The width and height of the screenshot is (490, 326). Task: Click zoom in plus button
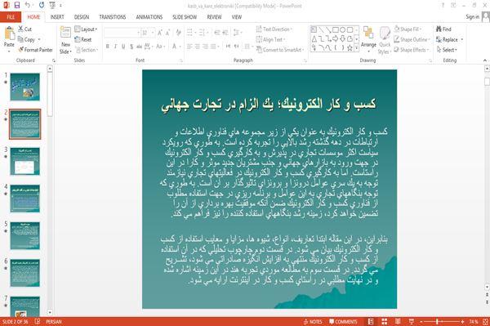coord(462,322)
